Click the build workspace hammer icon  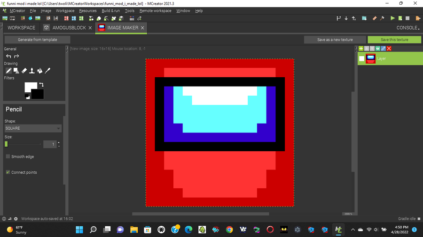(382, 18)
